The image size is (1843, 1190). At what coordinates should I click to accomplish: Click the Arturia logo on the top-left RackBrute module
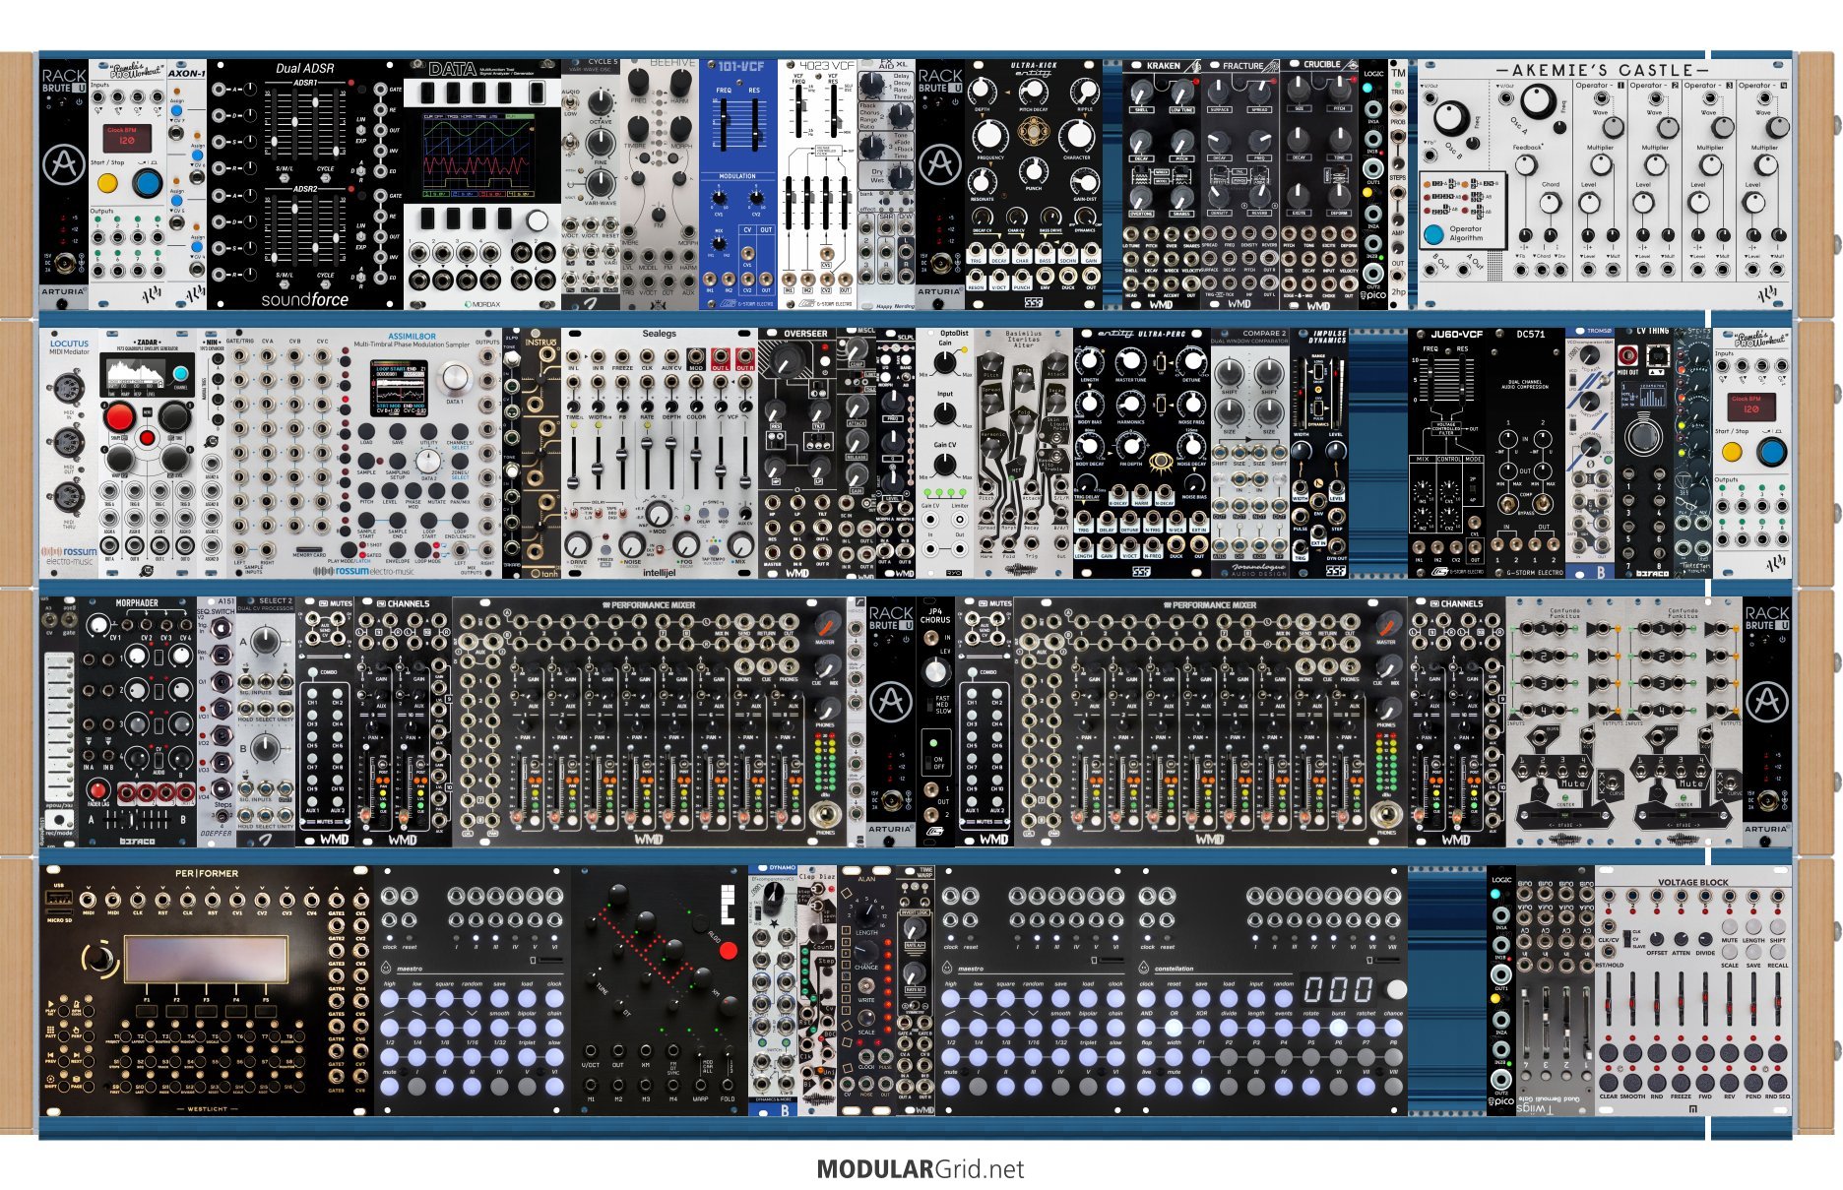[63, 165]
